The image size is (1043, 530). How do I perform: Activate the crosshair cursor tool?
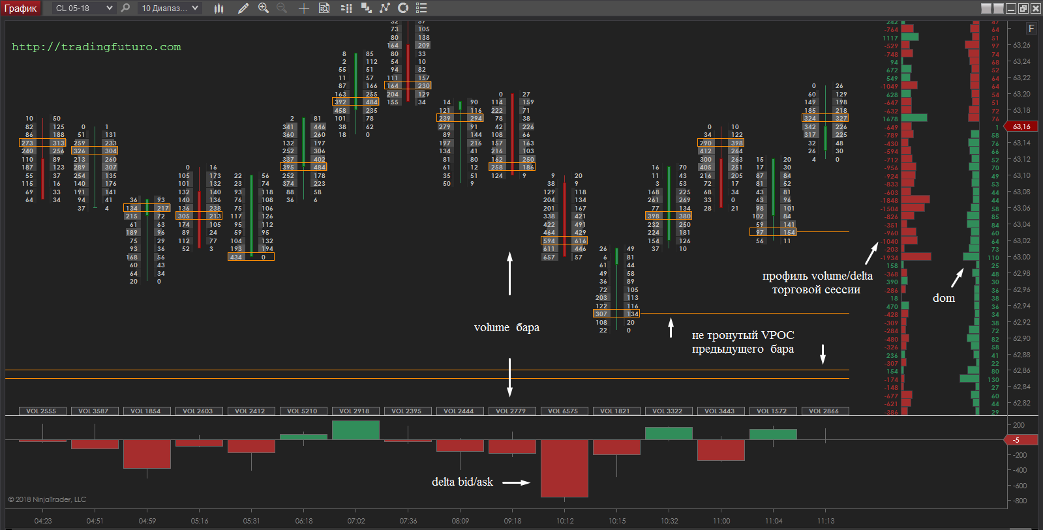[x=303, y=8]
